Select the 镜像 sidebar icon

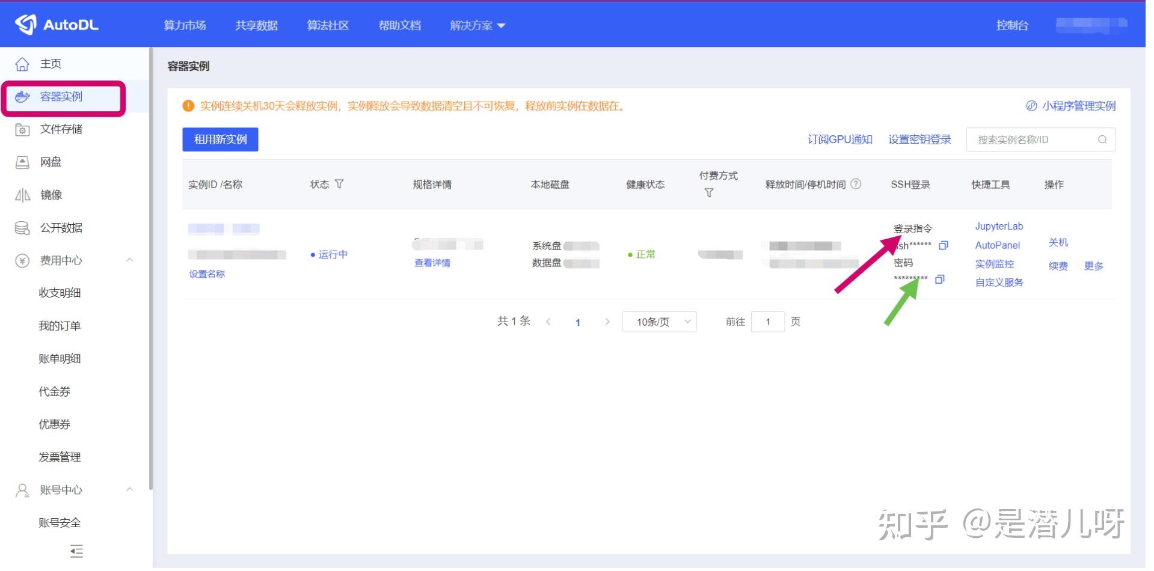click(x=22, y=194)
